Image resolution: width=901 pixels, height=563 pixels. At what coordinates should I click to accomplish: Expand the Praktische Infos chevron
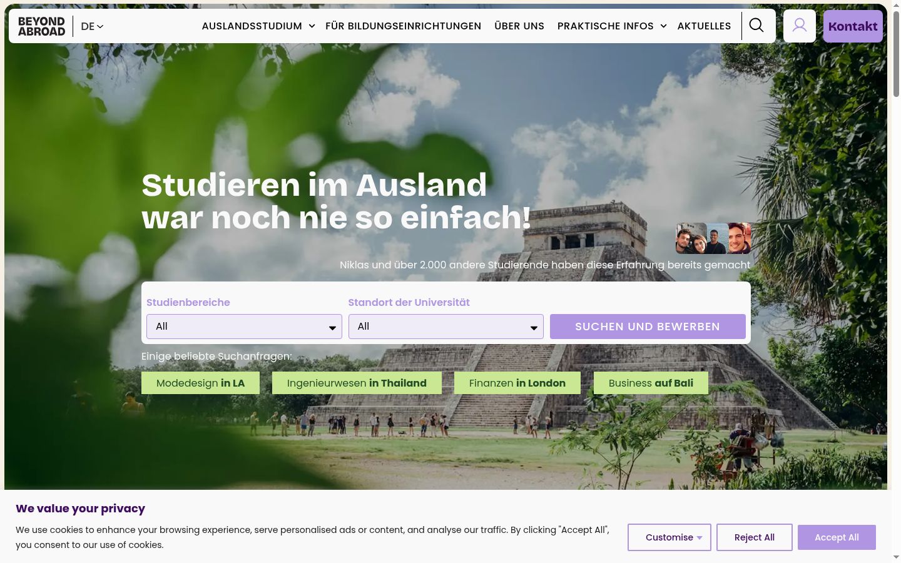click(663, 26)
